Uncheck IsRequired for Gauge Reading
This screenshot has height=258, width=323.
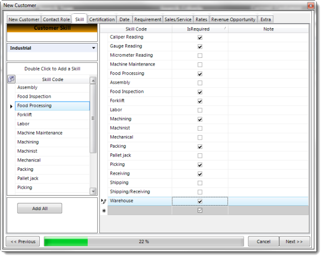coord(200,47)
